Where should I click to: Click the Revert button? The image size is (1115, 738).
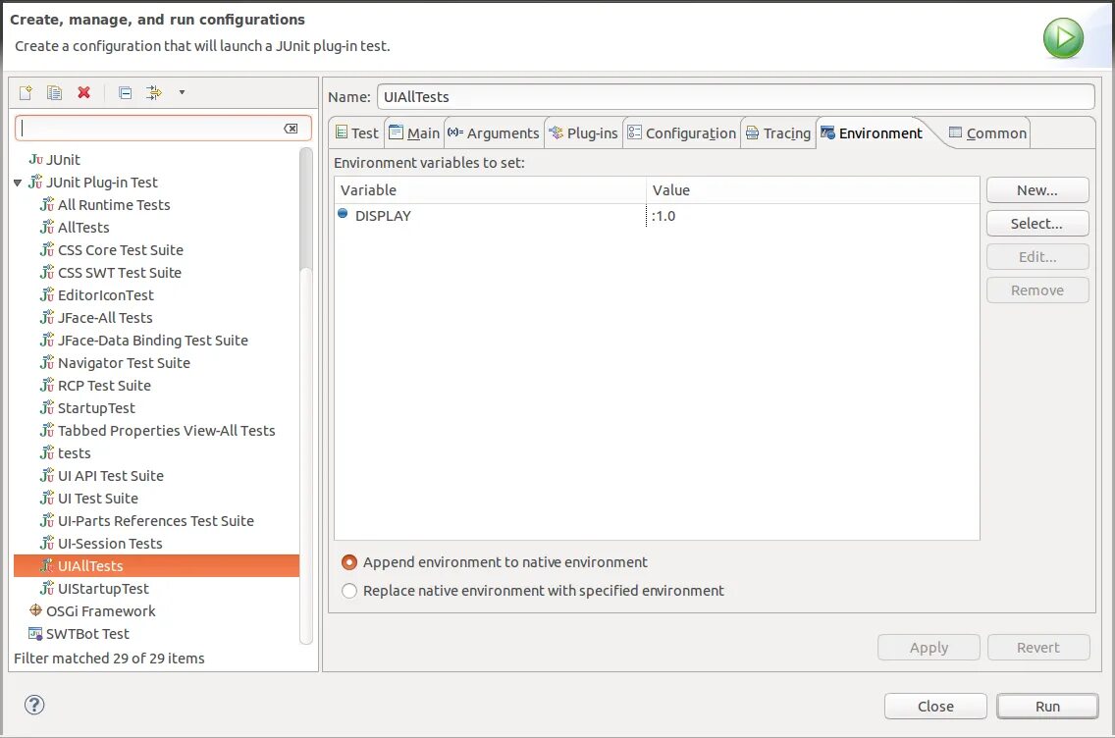coord(1038,648)
